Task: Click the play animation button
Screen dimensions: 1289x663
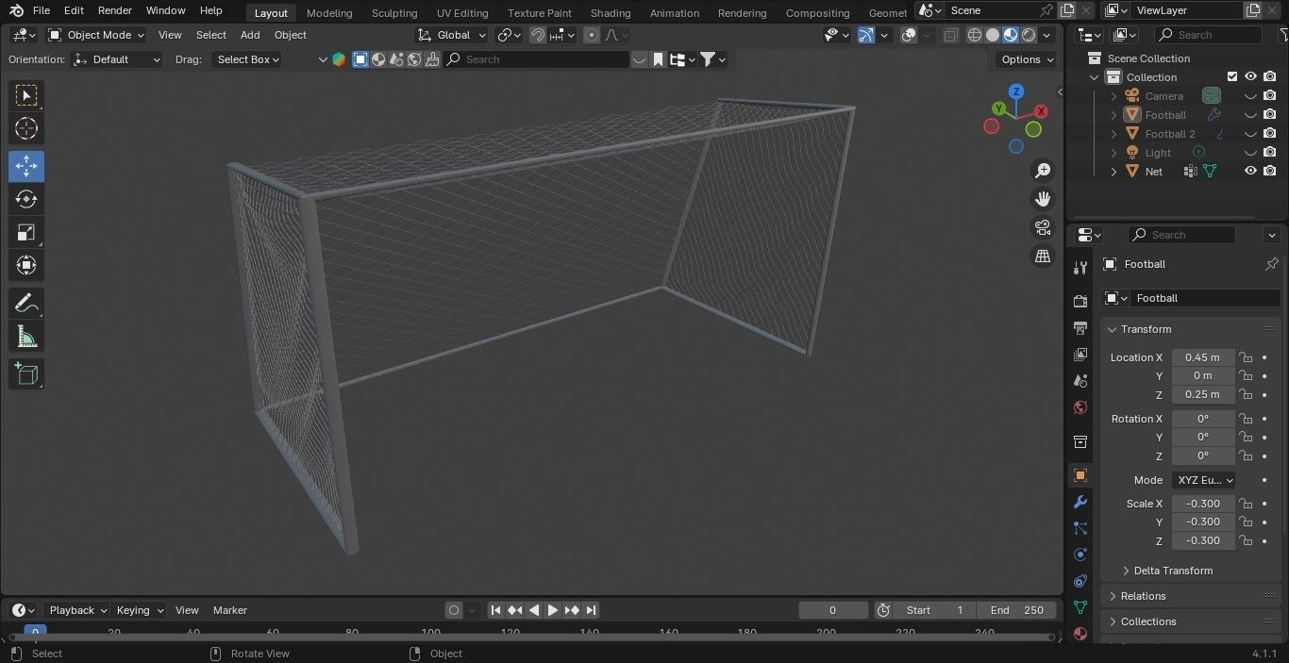Action: coord(553,610)
